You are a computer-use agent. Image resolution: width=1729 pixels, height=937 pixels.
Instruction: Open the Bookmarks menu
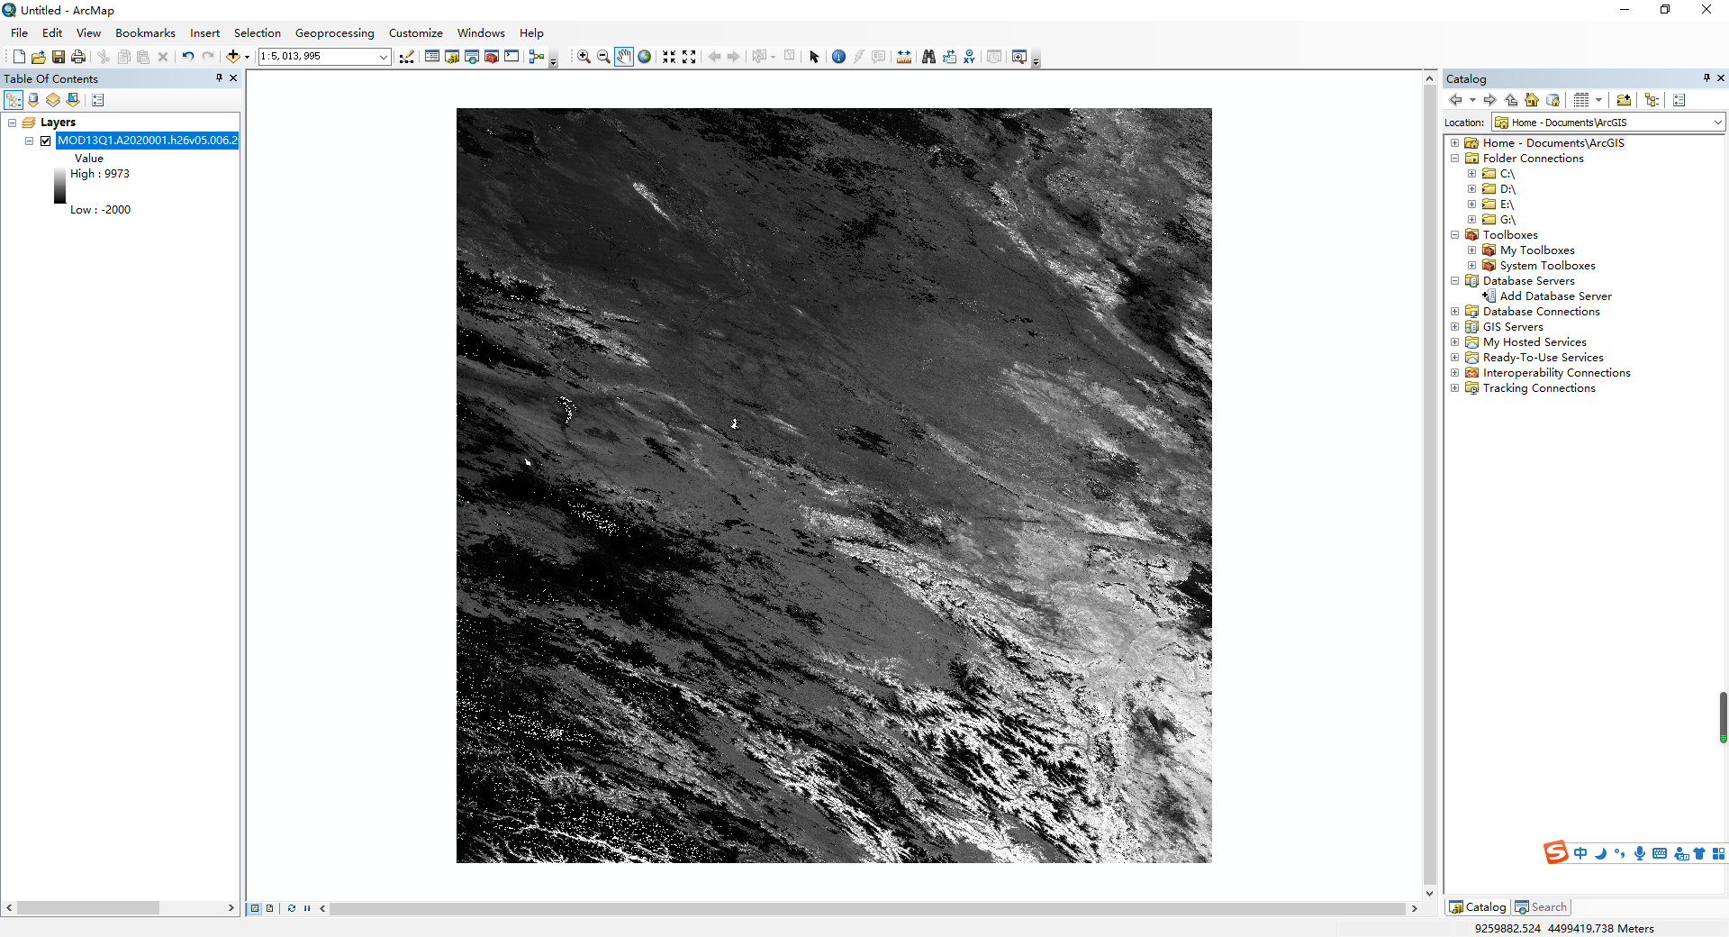pyautogui.click(x=145, y=33)
